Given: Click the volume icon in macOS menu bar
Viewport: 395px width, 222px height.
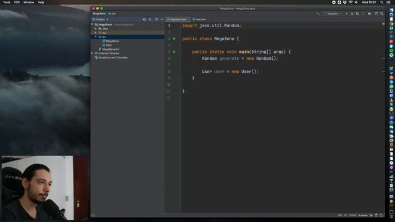Looking at the screenshot, I should pyautogui.click(x=356, y=2).
